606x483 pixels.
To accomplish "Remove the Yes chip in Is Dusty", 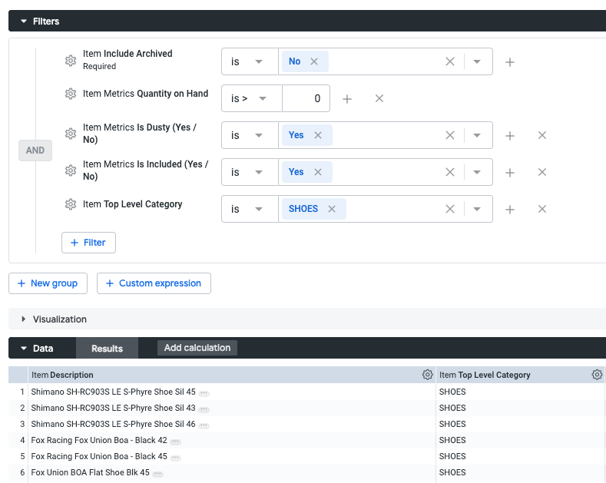I will pos(318,135).
